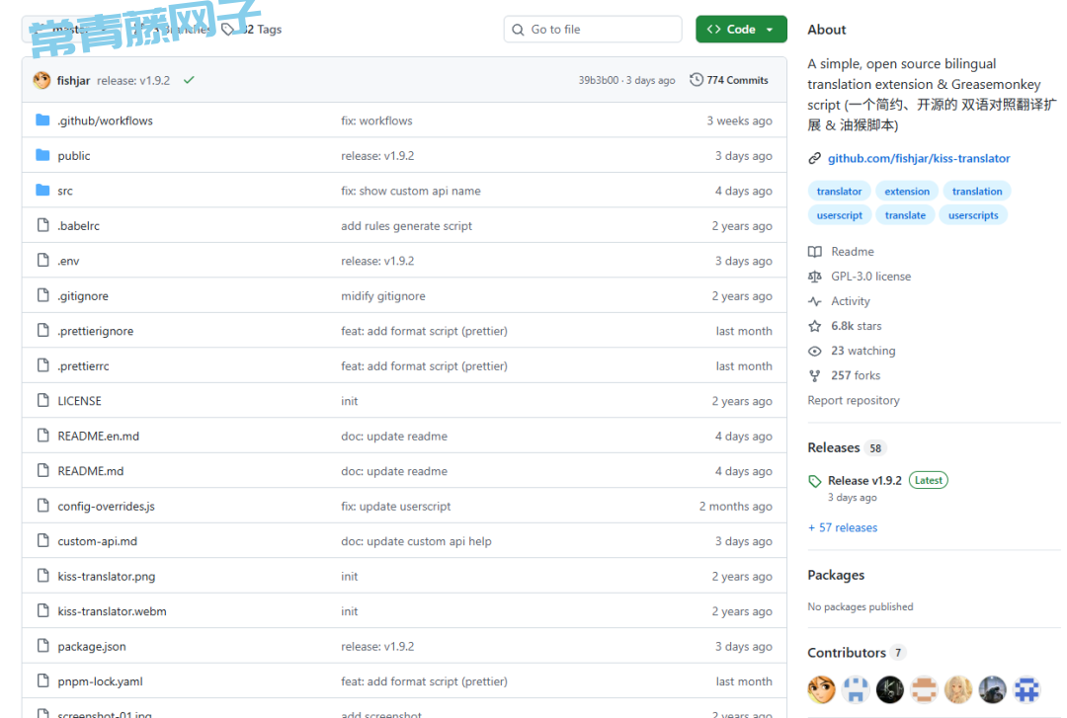Click the .env file icon
This screenshot has width=1067, height=718.
pos(42,261)
